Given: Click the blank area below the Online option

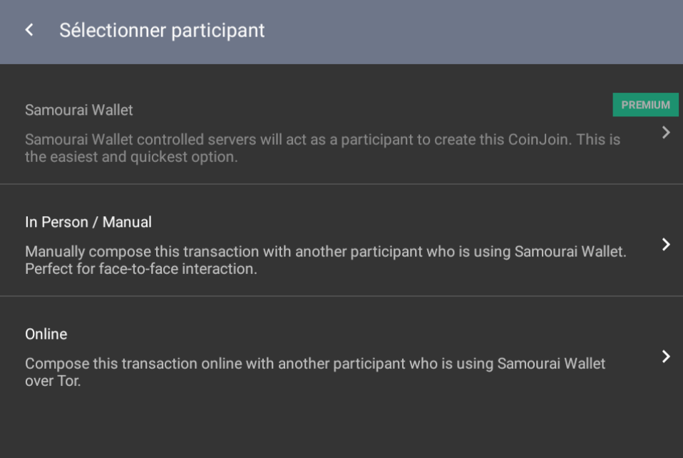Looking at the screenshot, I should click(x=341, y=428).
